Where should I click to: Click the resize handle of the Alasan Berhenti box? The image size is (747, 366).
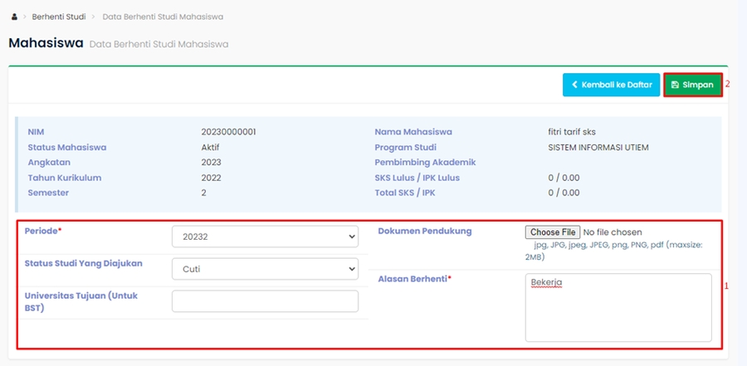[x=708, y=338]
